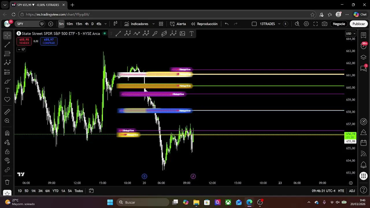Toggle stay in drawing mode
Screen dimensions: 370x208
7,142
